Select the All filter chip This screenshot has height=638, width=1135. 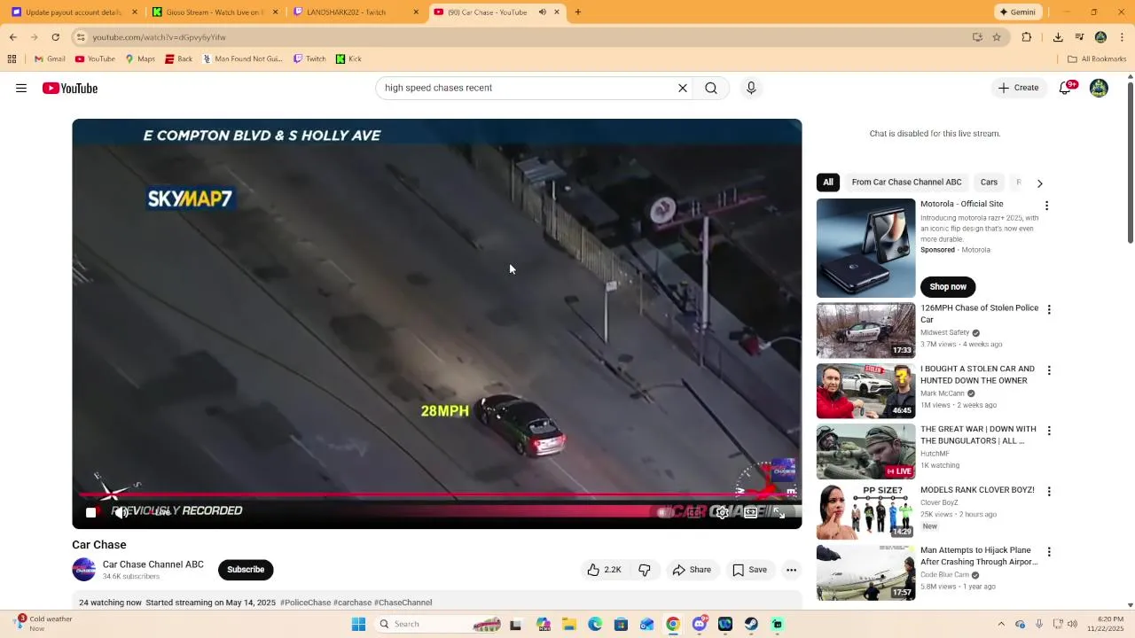click(x=827, y=183)
